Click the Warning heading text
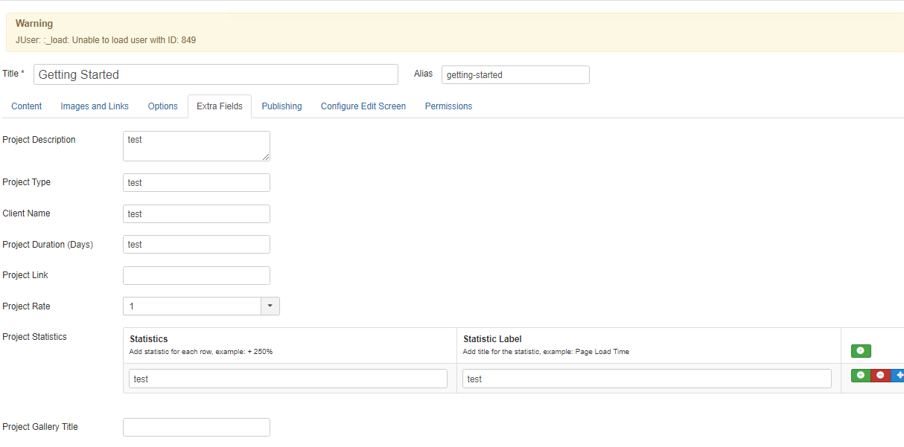The image size is (904, 447). tap(34, 24)
